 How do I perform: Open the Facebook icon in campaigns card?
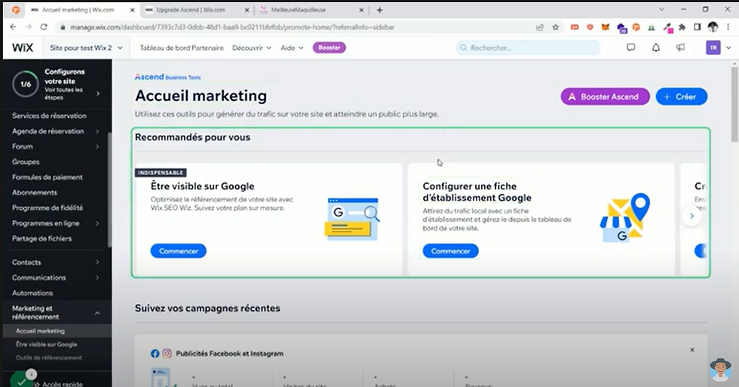(x=155, y=354)
